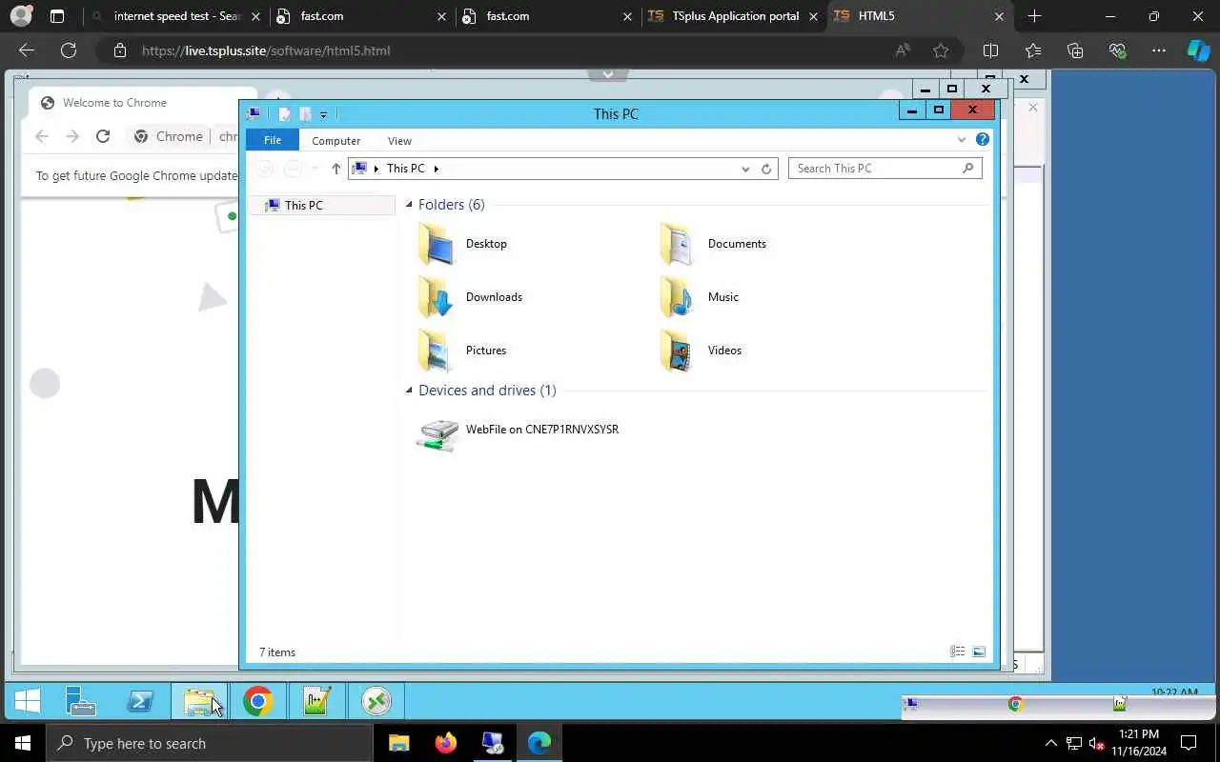Open the TSplus top toolbar pull-down handle
This screenshot has width=1220, height=762.
point(607,74)
